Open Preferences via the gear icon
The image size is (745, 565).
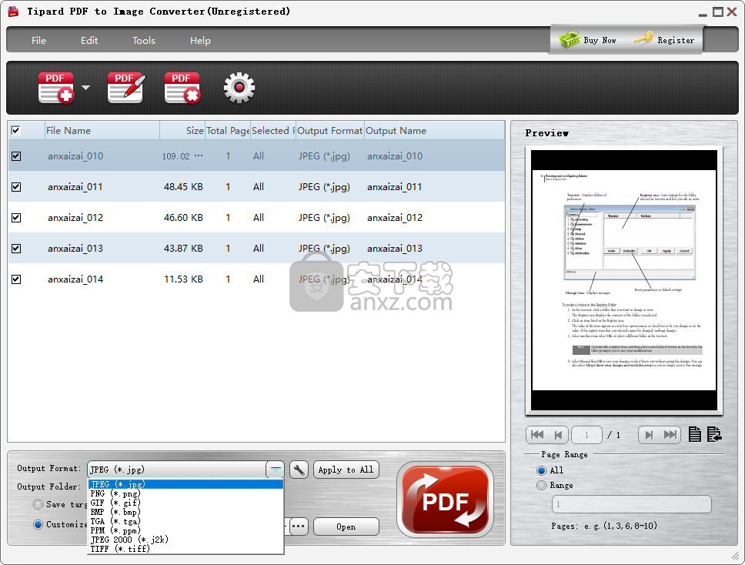(239, 88)
